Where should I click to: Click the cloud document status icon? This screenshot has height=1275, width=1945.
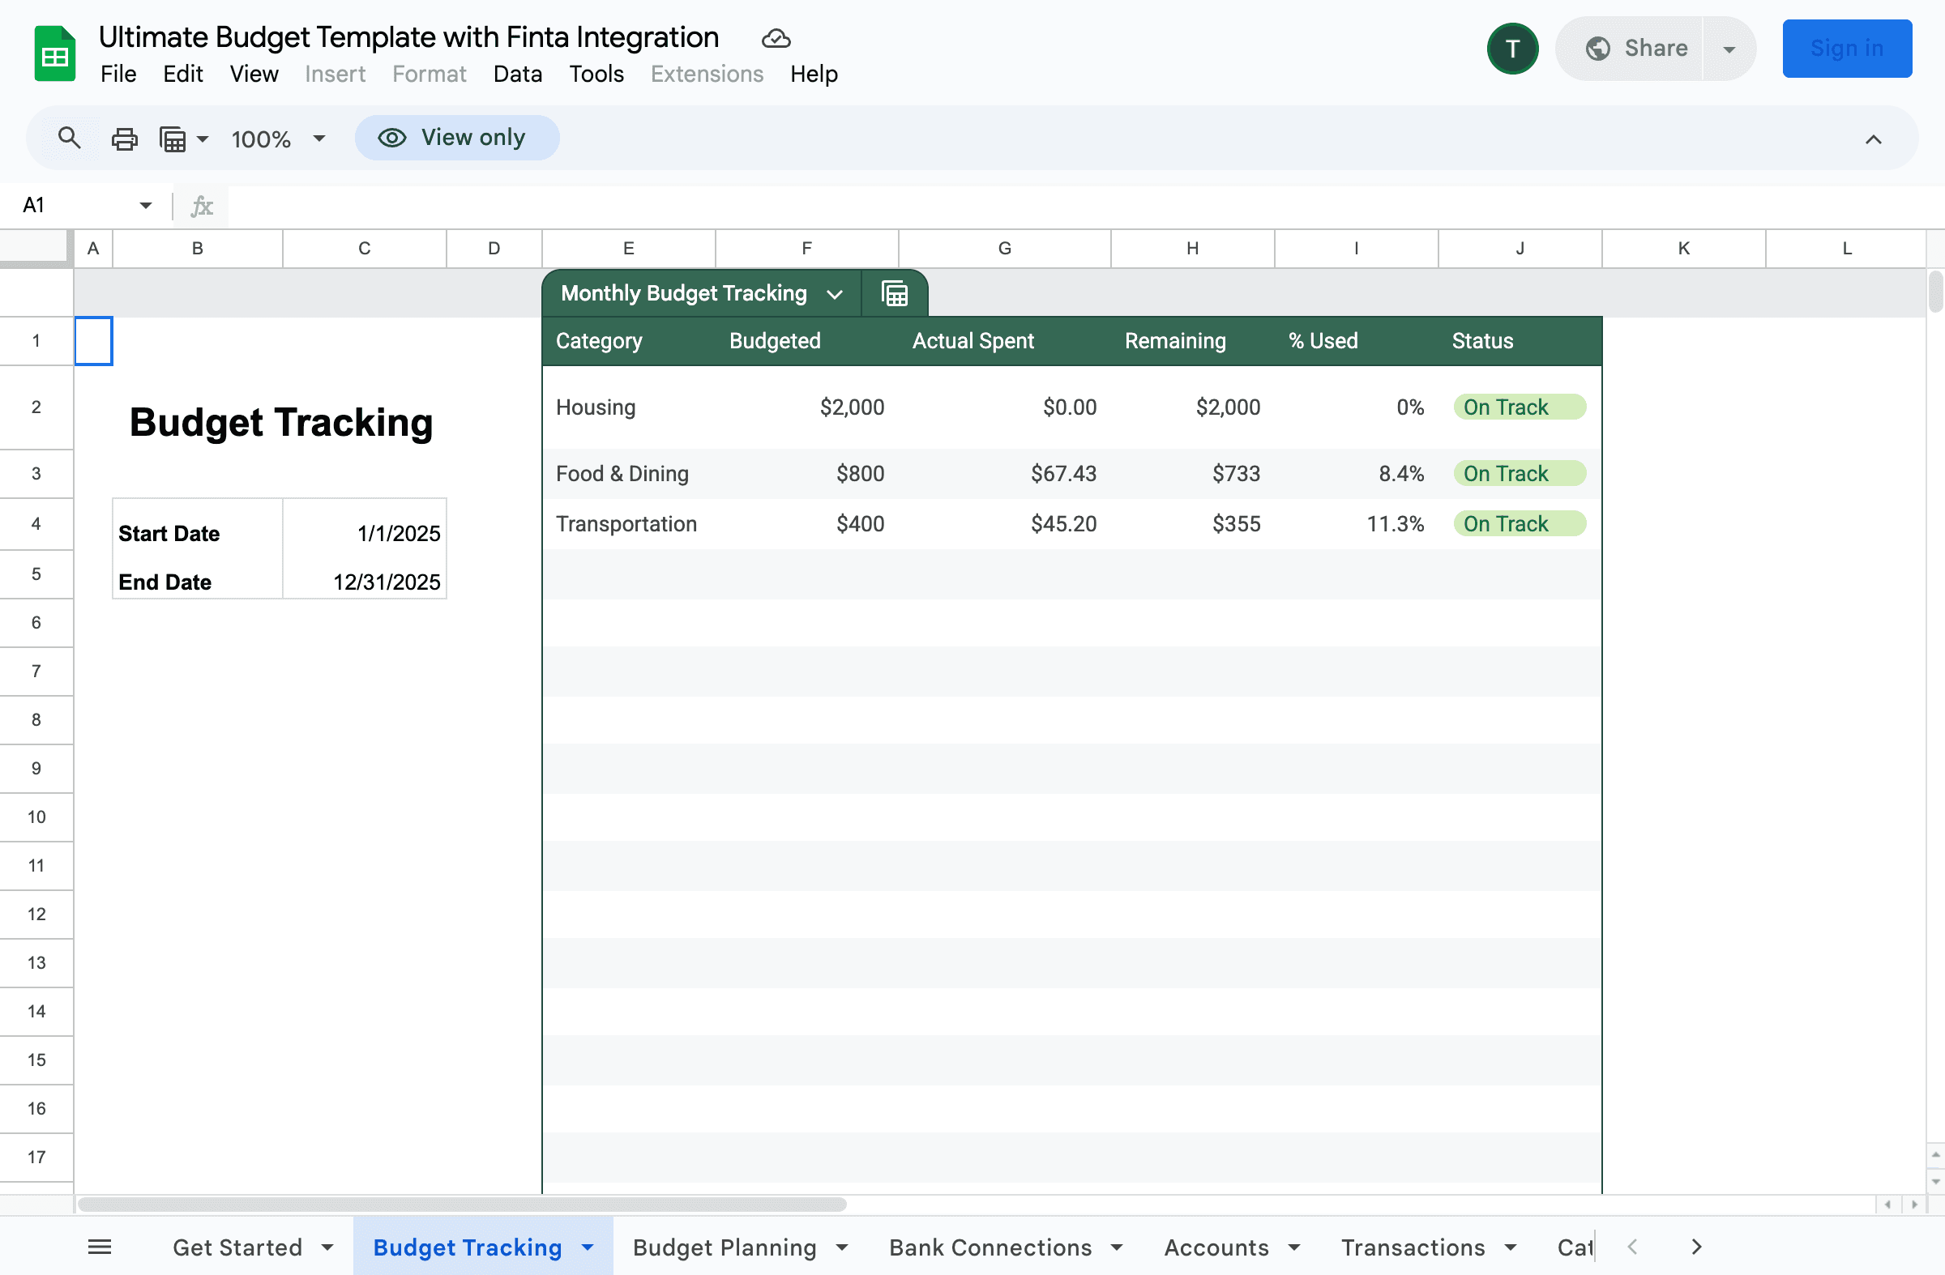point(776,38)
